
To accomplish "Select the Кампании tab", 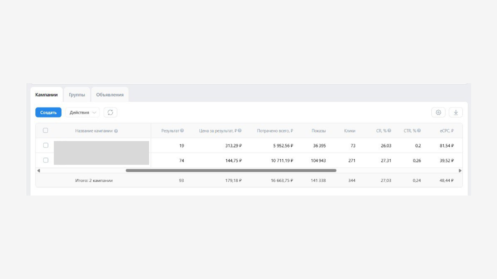I will pos(46,95).
